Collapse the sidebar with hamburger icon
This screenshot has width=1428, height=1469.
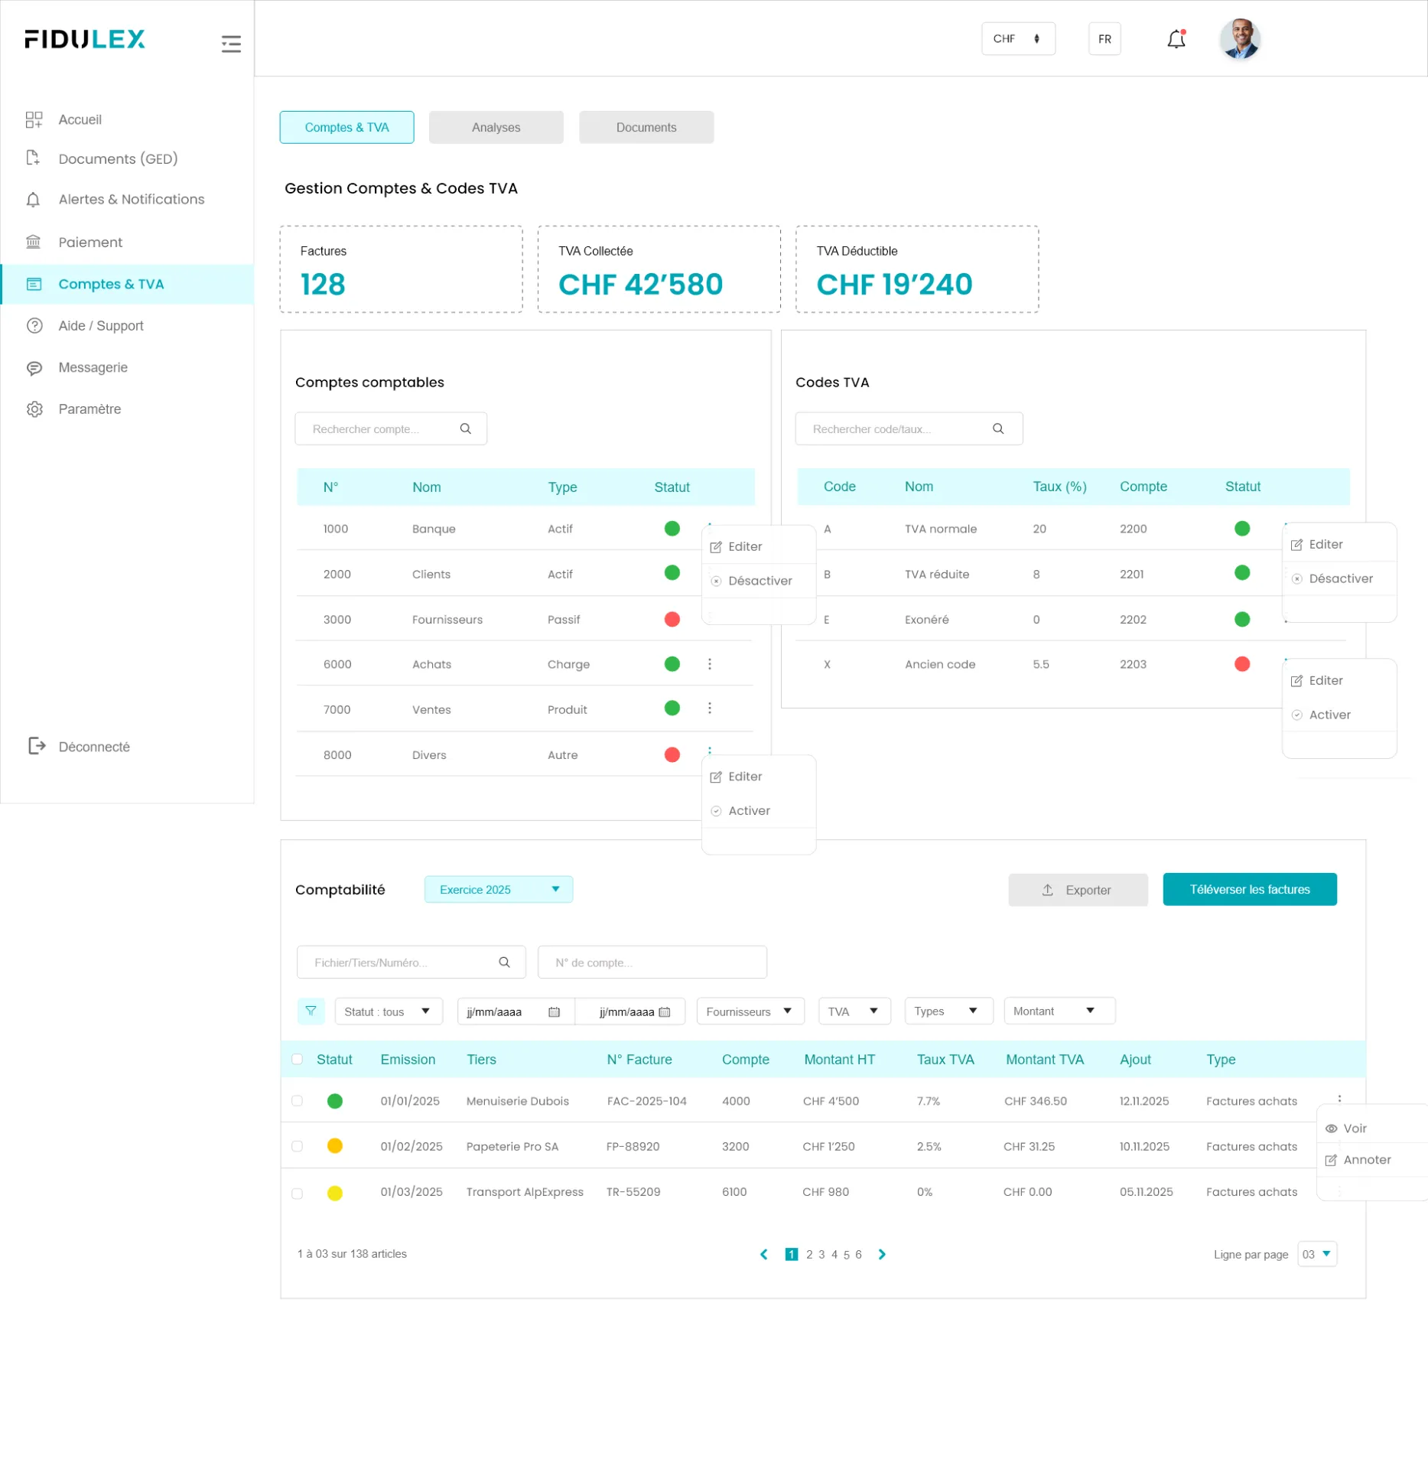tap(231, 44)
